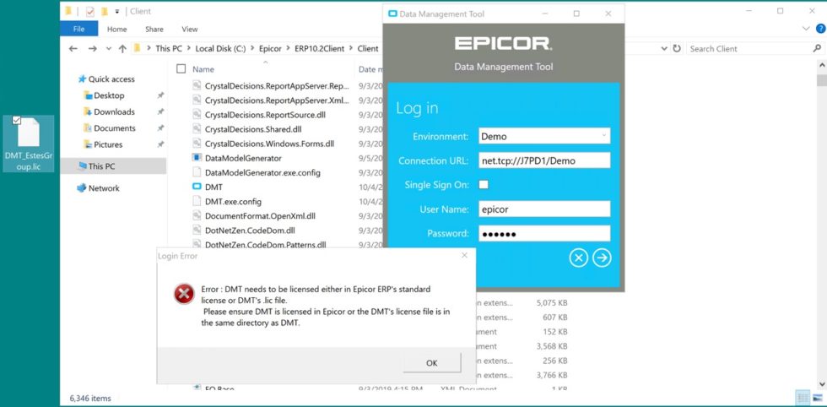Screen dimensions: 827x407
Task: Open the View ribbon tab
Action: click(189, 30)
